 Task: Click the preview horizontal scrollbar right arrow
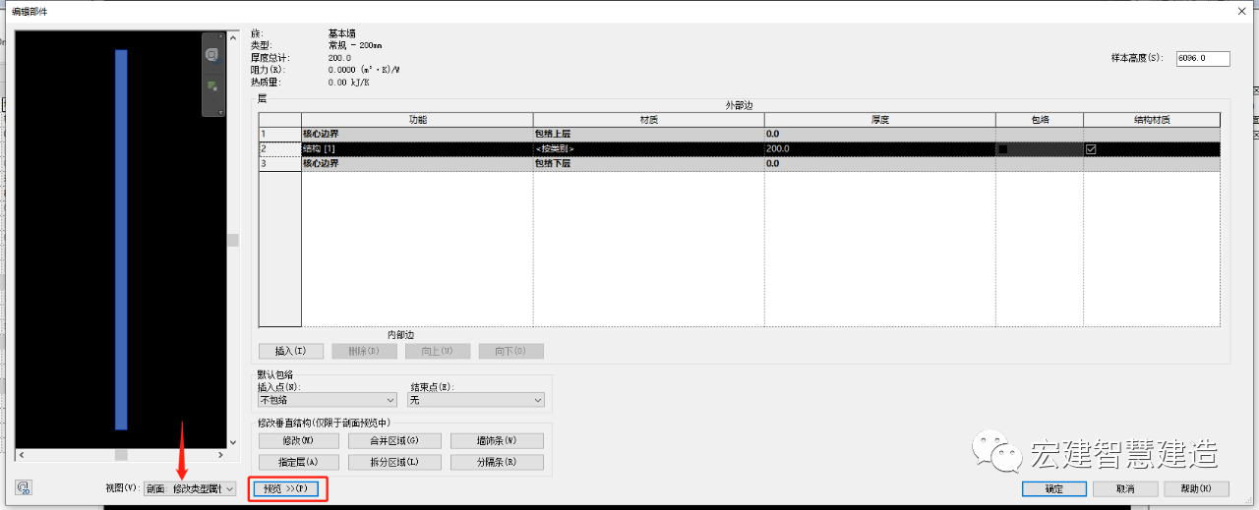[x=220, y=455]
